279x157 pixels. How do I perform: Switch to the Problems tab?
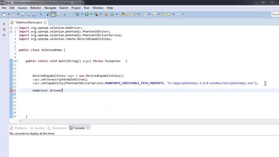click(19, 128)
